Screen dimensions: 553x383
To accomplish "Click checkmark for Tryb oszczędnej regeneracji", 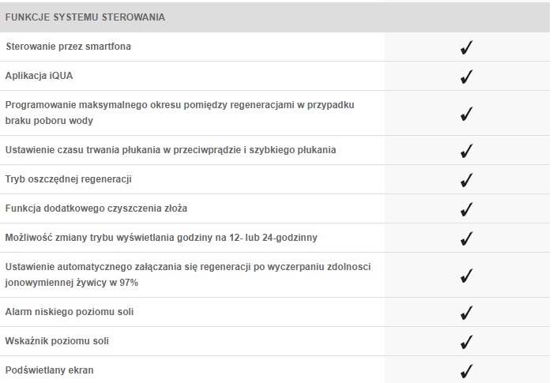I will 466,180.
